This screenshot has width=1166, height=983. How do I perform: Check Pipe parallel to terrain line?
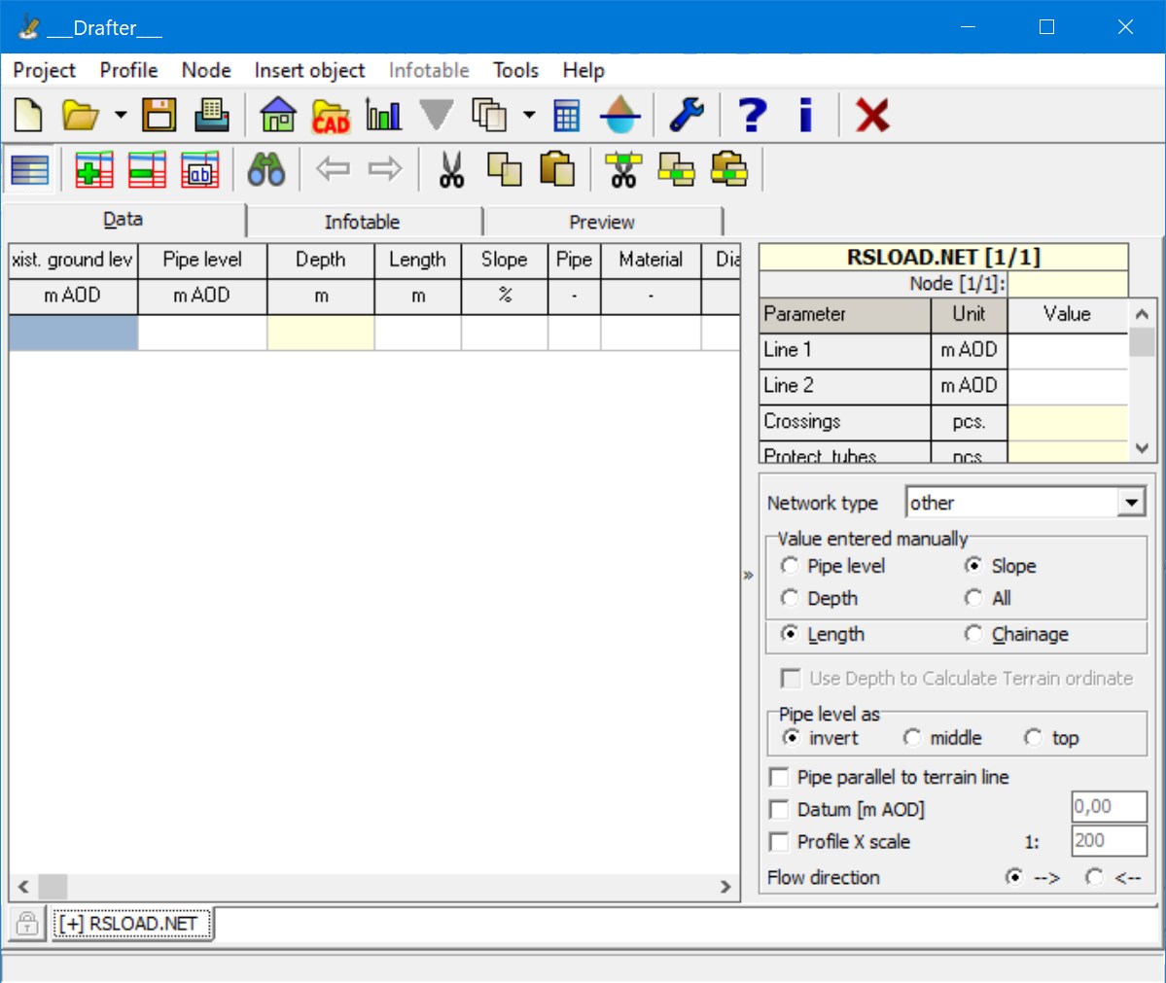pyautogui.click(x=778, y=777)
